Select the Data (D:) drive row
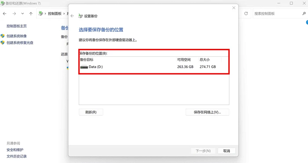The image size is (308, 163). tap(154, 67)
